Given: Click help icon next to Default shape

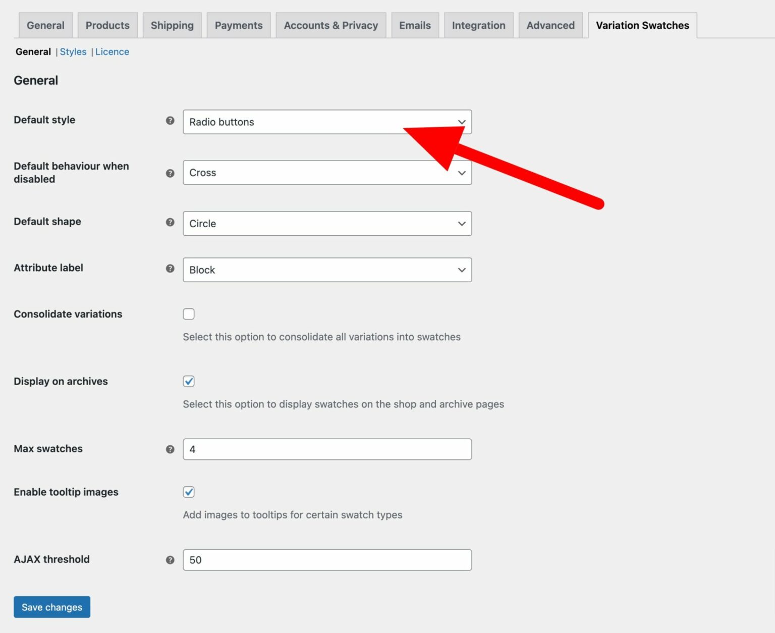Looking at the screenshot, I should (x=170, y=222).
